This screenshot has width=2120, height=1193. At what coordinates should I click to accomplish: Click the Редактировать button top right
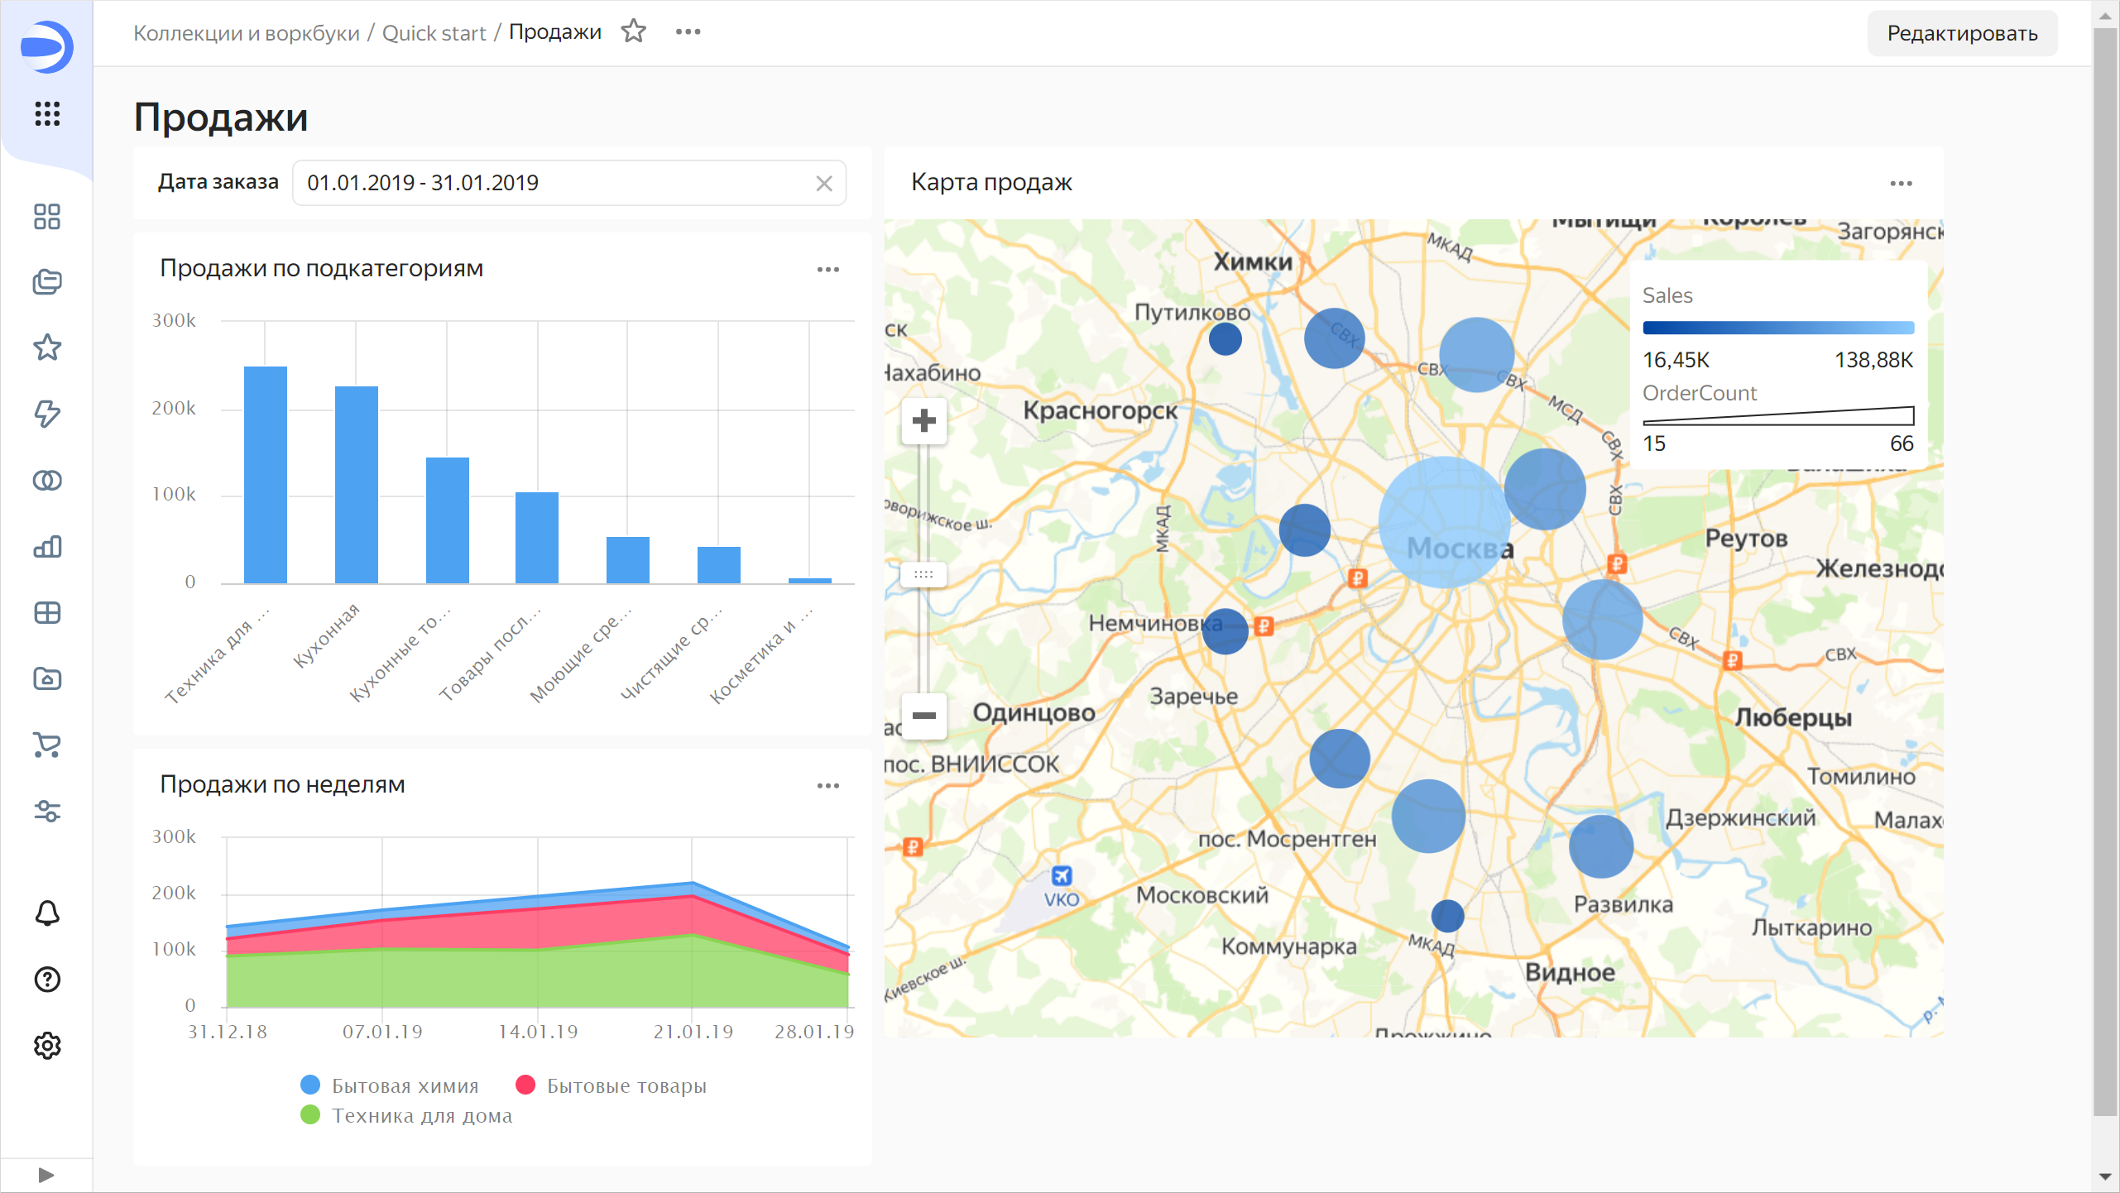click(x=1963, y=32)
